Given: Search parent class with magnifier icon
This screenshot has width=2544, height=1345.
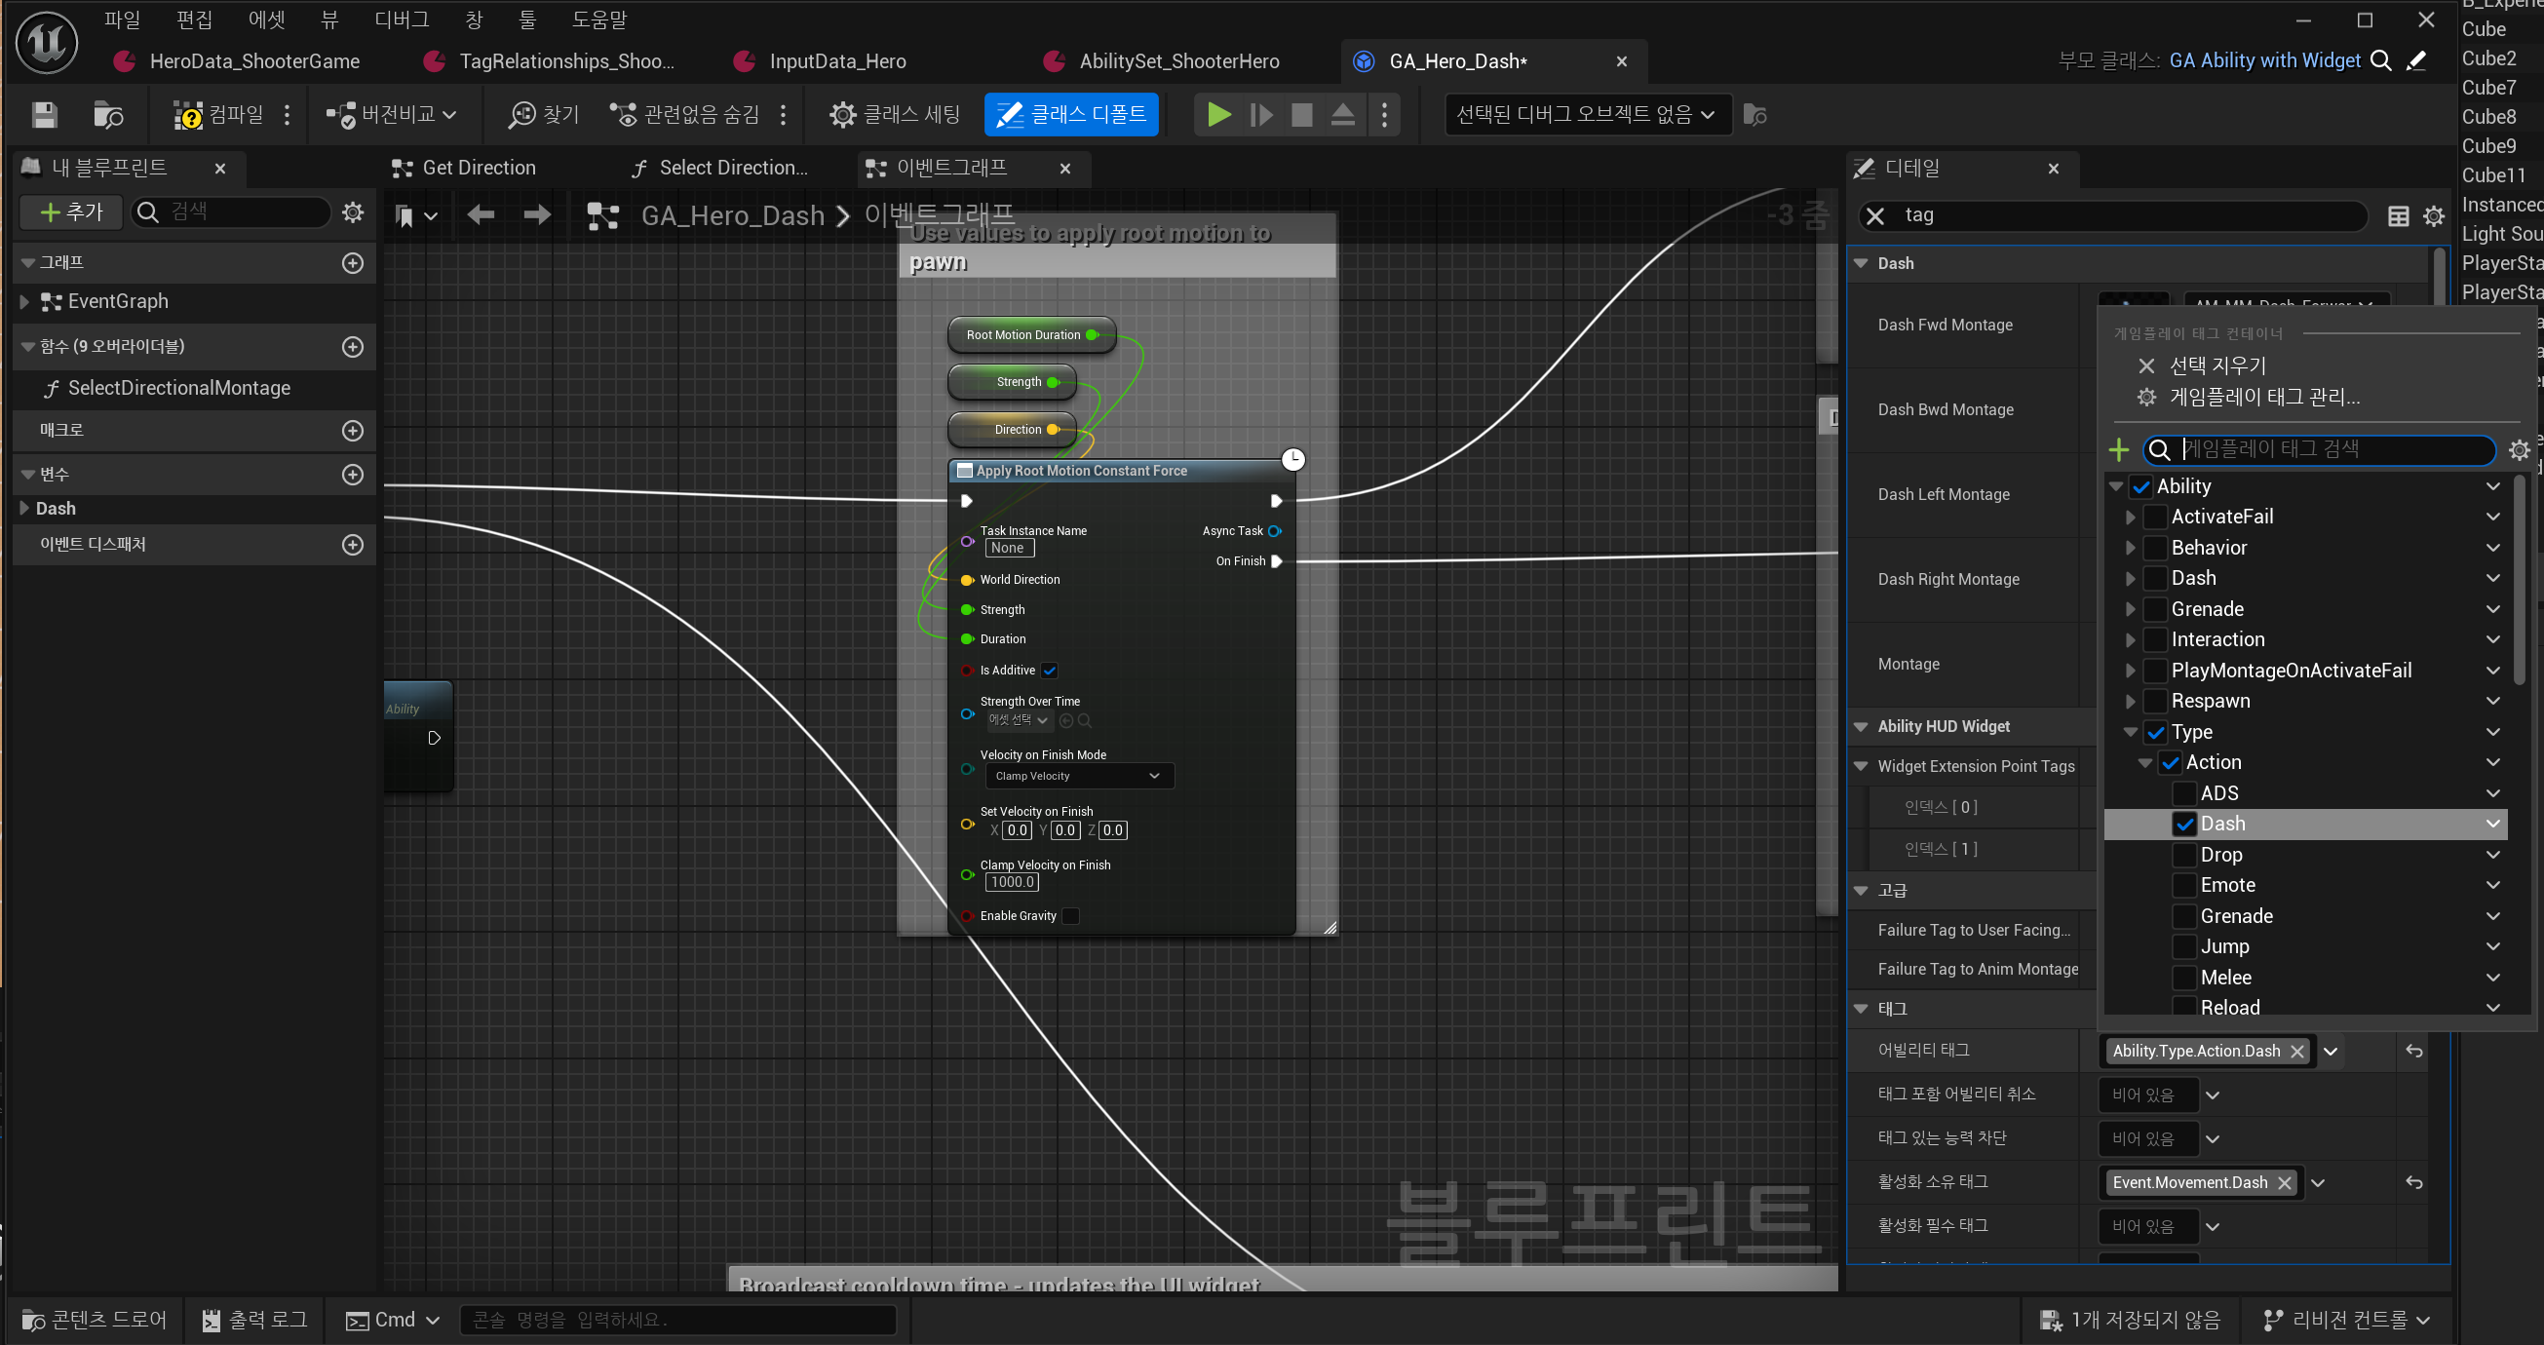Looking at the screenshot, I should point(2381,61).
